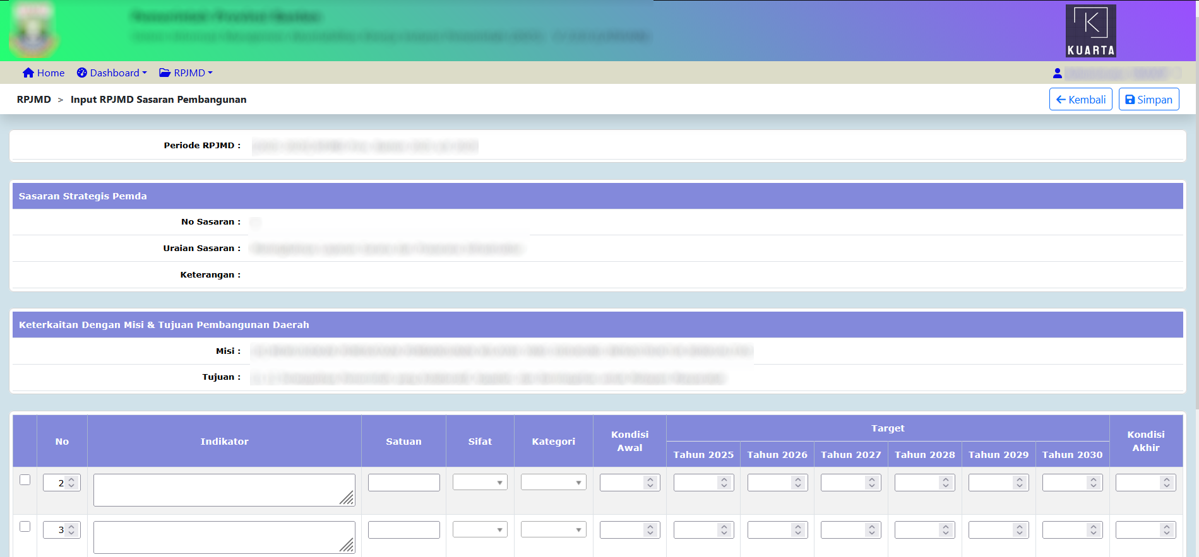Open the Sifat dropdown in row 2
The image size is (1199, 557).
(x=480, y=483)
